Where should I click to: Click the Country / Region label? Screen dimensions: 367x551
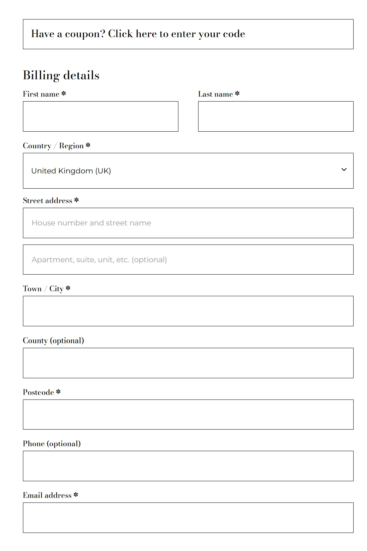[x=53, y=146]
